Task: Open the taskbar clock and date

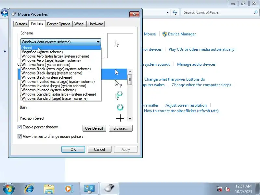Action: 243,189
